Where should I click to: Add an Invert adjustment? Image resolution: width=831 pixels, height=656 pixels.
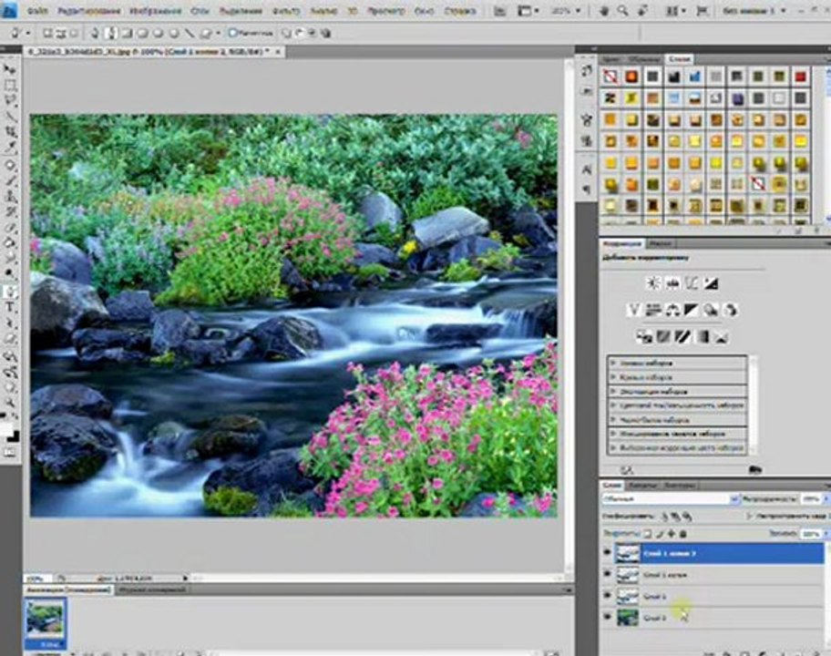[644, 336]
